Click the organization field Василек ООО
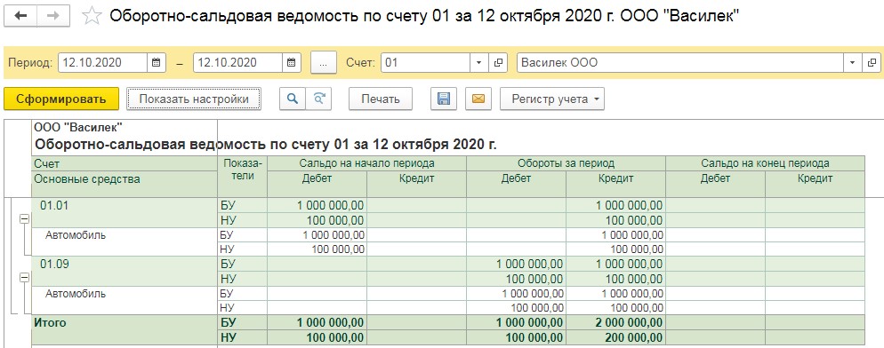The image size is (884, 348). 680,62
